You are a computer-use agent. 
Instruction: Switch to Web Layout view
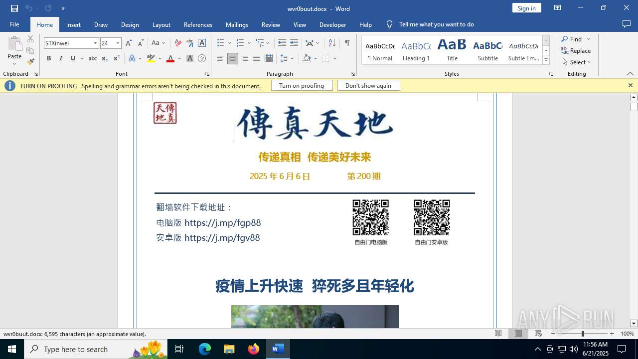[538, 334]
